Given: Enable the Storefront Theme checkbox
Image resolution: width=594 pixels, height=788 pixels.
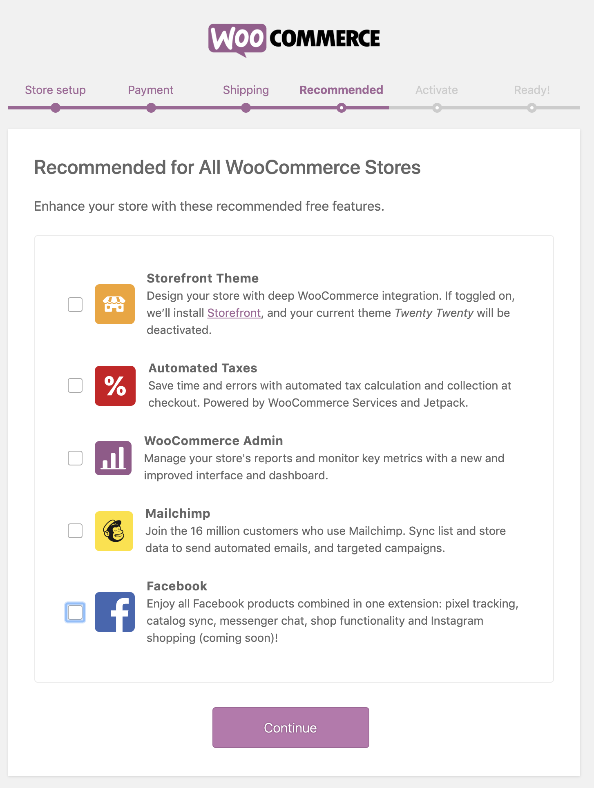Looking at the screenshot, I should pyautogui.click(x=75, y=304).
